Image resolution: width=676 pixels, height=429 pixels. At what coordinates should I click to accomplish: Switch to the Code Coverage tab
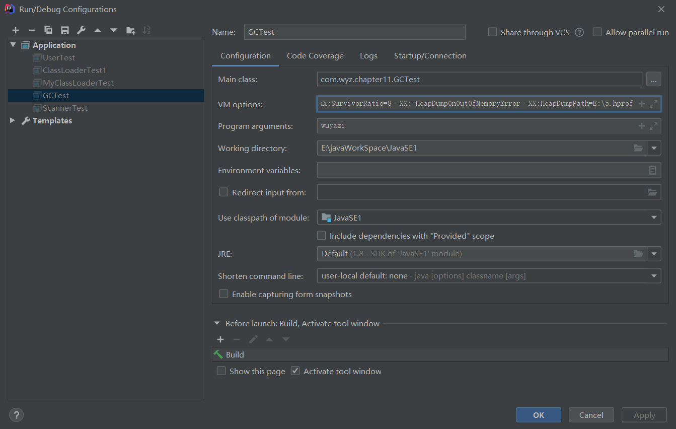pos(315,55)
